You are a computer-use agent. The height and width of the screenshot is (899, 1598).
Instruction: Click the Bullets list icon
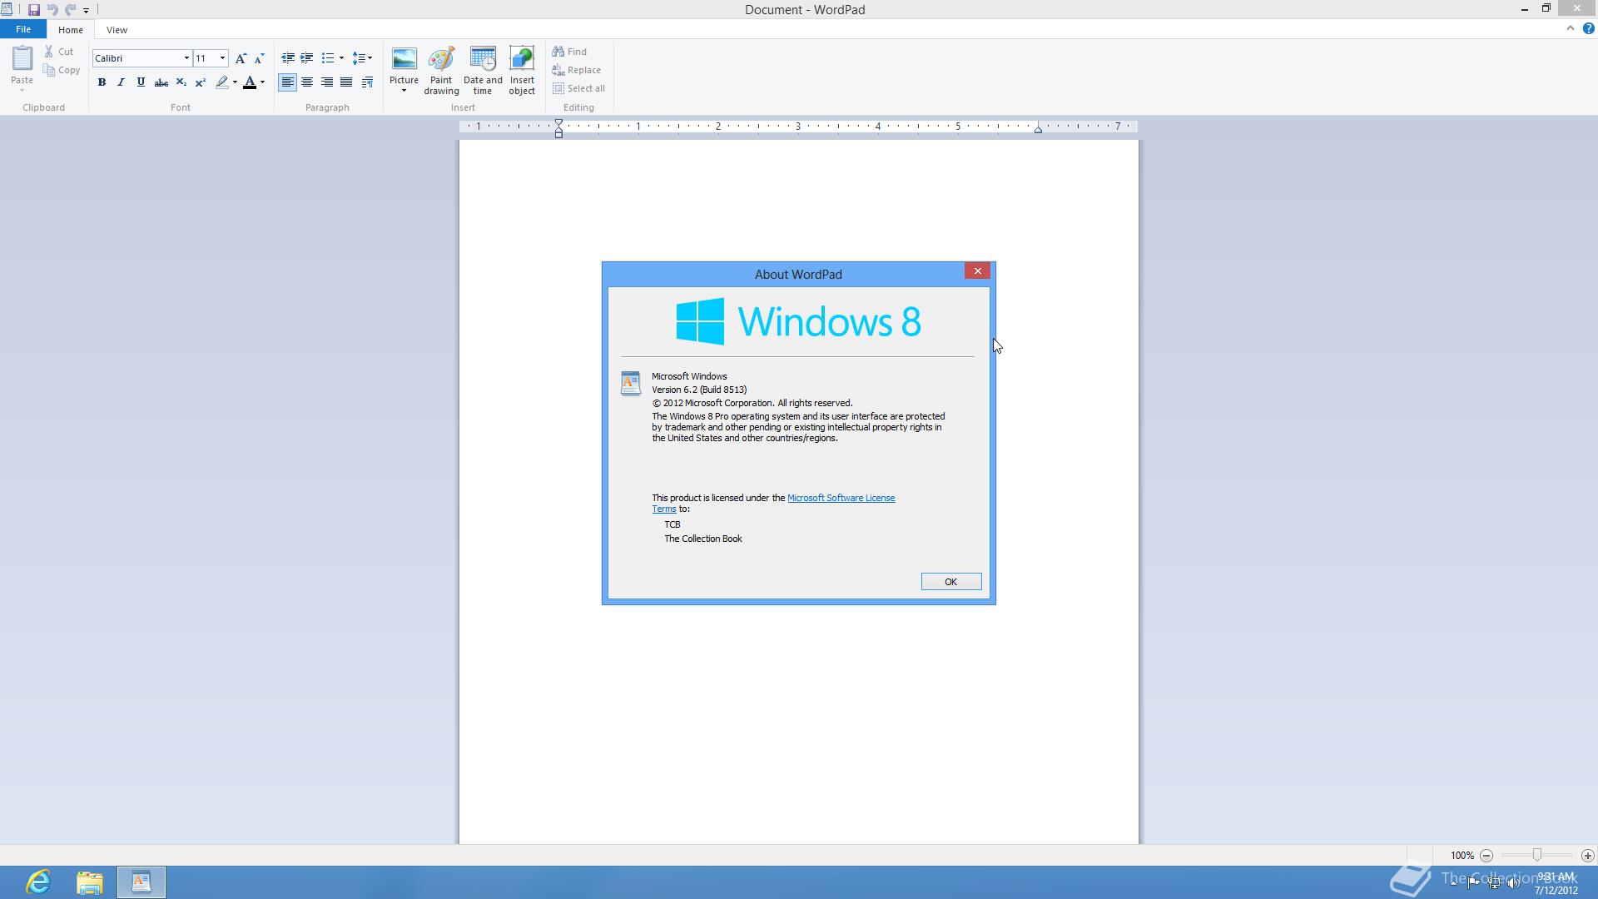(327, 58)
